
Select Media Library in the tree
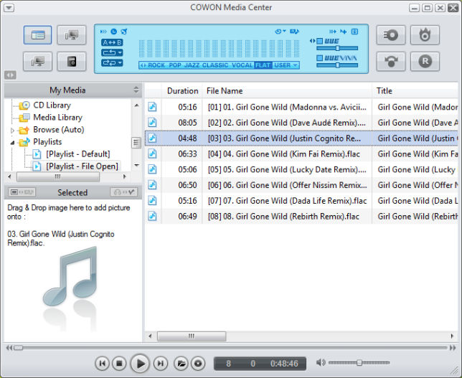(x=57, y=117)
